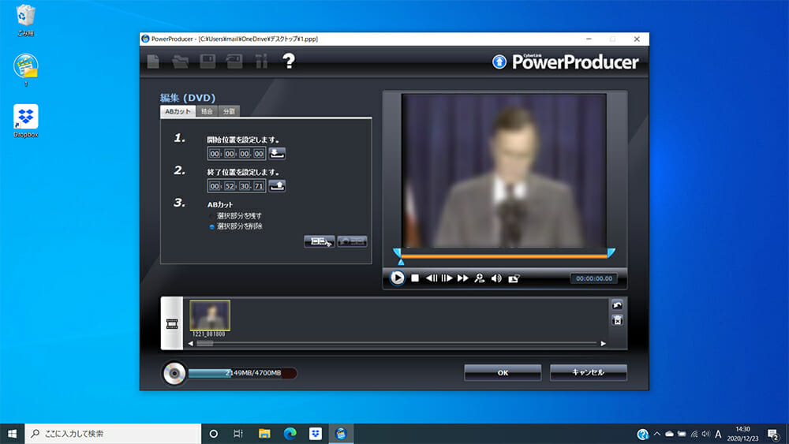Click the 00:00:00.00 timecode display
Image resolution: width=789 pixels, height=444 pixels.
[x=594, y=278]
